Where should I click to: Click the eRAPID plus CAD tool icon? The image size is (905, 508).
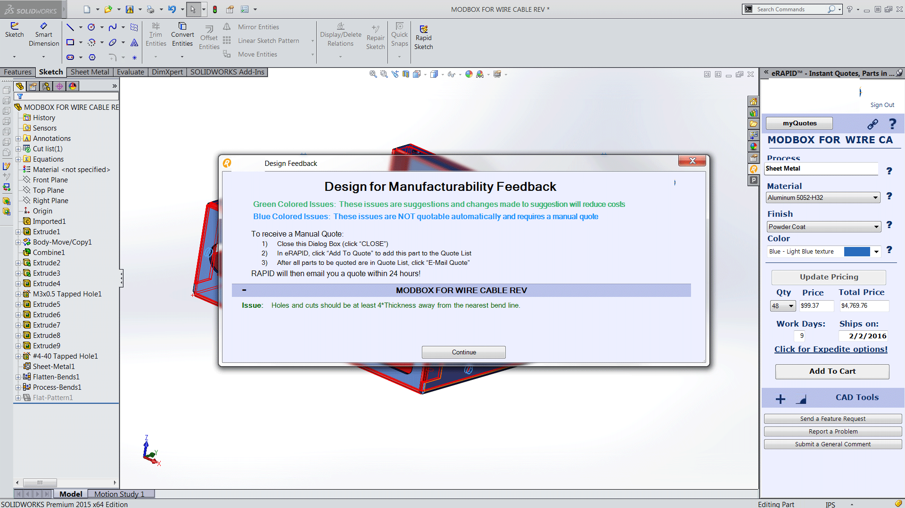(781, 399)
